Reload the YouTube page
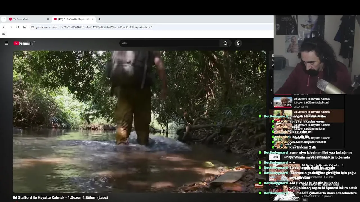 (17, 27)
